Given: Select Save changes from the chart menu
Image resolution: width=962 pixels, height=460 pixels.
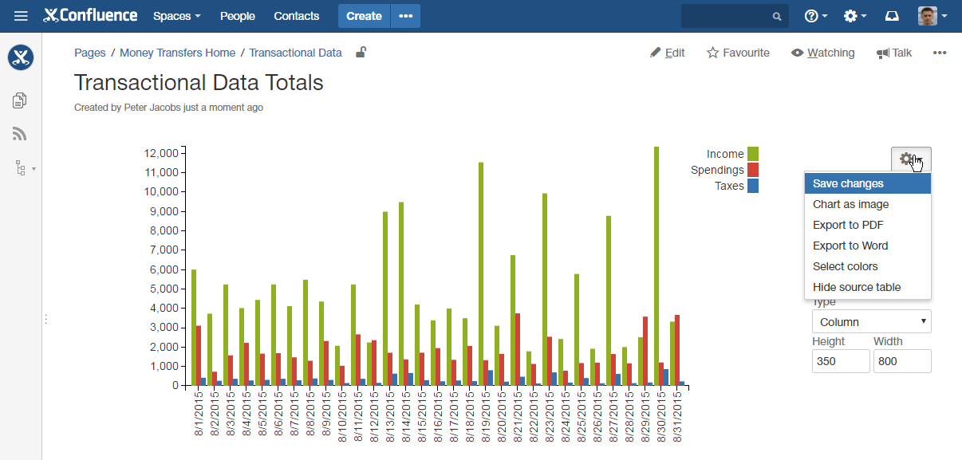Looking at the screenshot, I should [848, 183].
